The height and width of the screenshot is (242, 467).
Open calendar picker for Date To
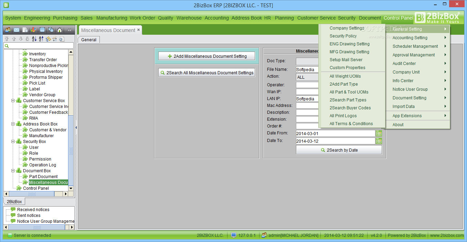[x=379, y=141]
